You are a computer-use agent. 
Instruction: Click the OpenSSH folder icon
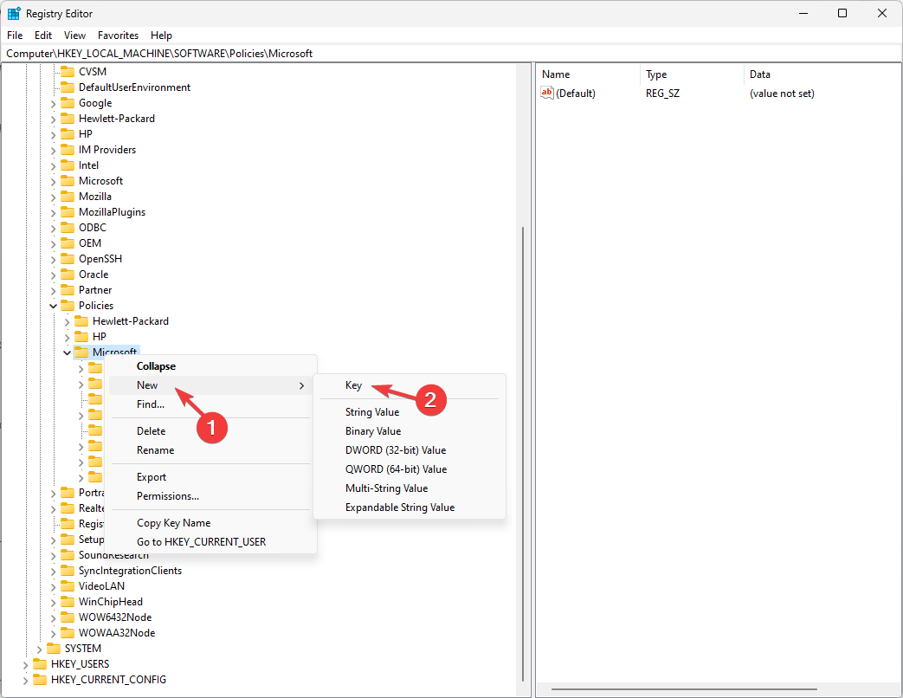coord(68,258)
